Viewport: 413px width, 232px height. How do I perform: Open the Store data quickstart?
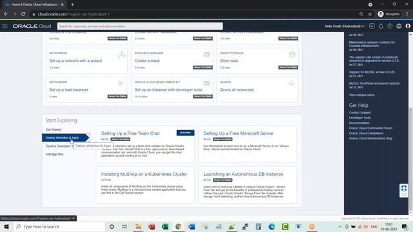[229, 61]
